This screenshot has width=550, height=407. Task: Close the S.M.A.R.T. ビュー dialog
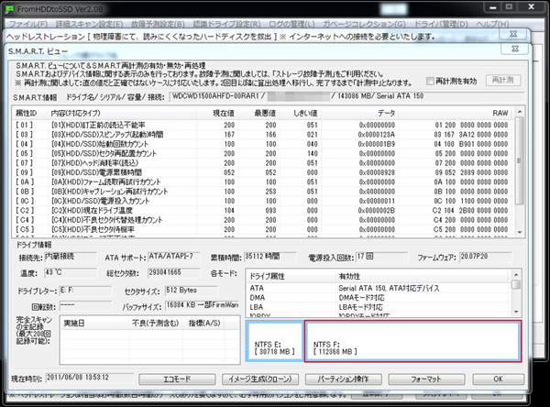pyautogui.click(x=515, y=49)
